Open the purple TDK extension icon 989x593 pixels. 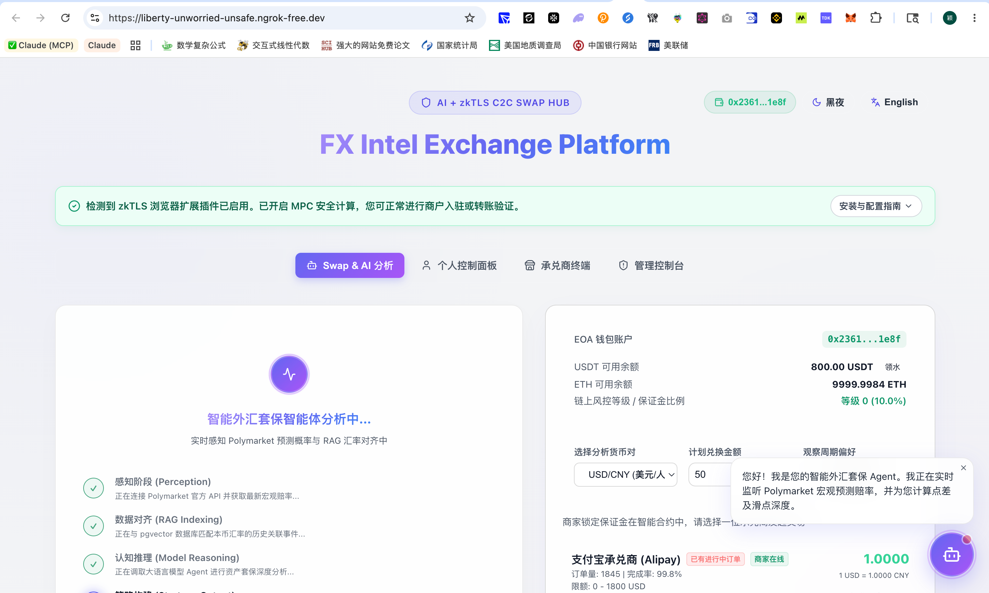click(826, 18)
